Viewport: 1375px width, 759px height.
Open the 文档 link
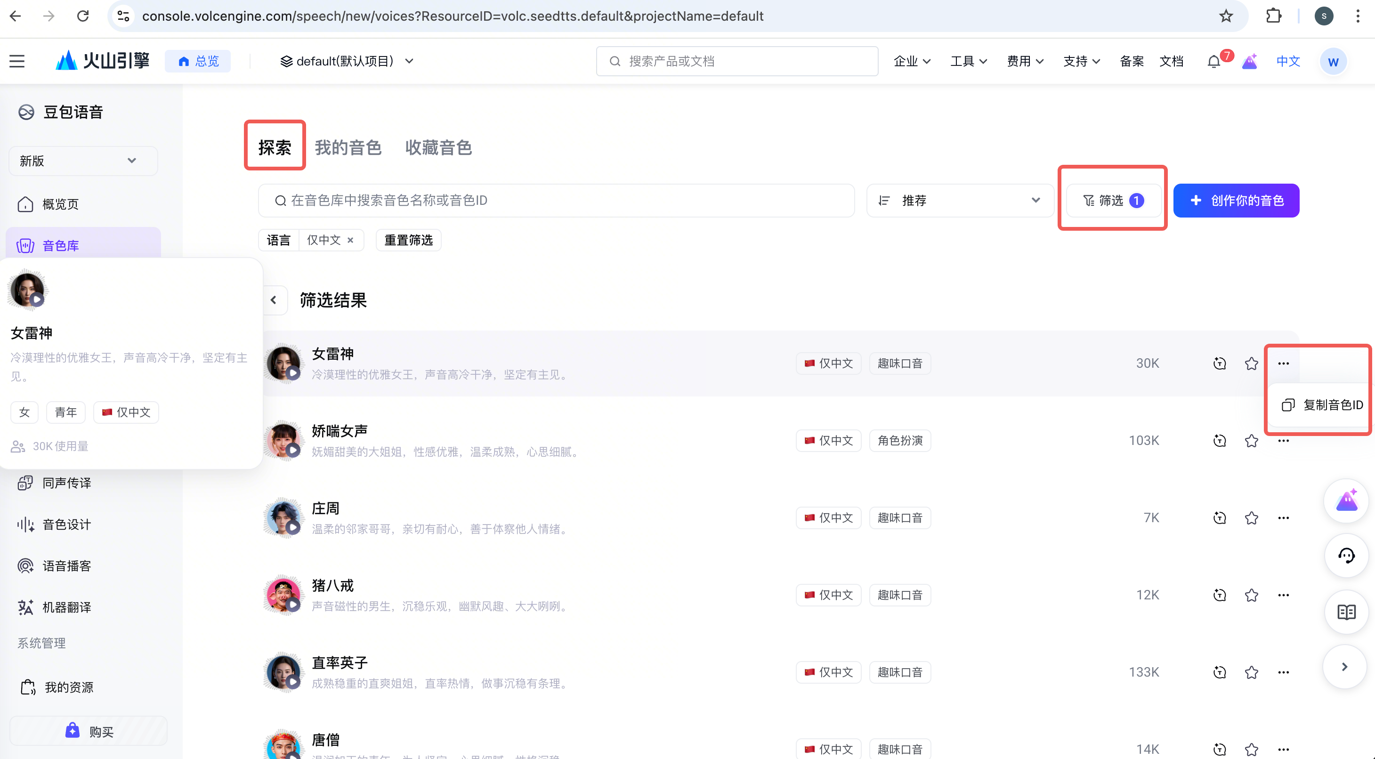coord(1172,61)
